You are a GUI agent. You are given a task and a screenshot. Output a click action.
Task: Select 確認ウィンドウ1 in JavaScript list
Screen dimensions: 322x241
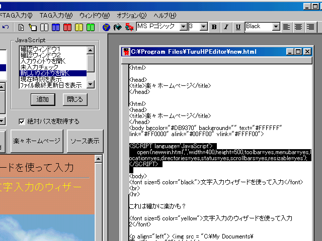[53, 49]
